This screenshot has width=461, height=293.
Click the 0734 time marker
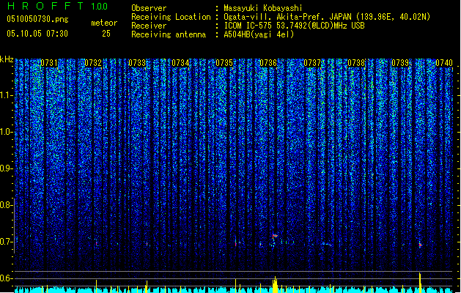tap(180, 63)
